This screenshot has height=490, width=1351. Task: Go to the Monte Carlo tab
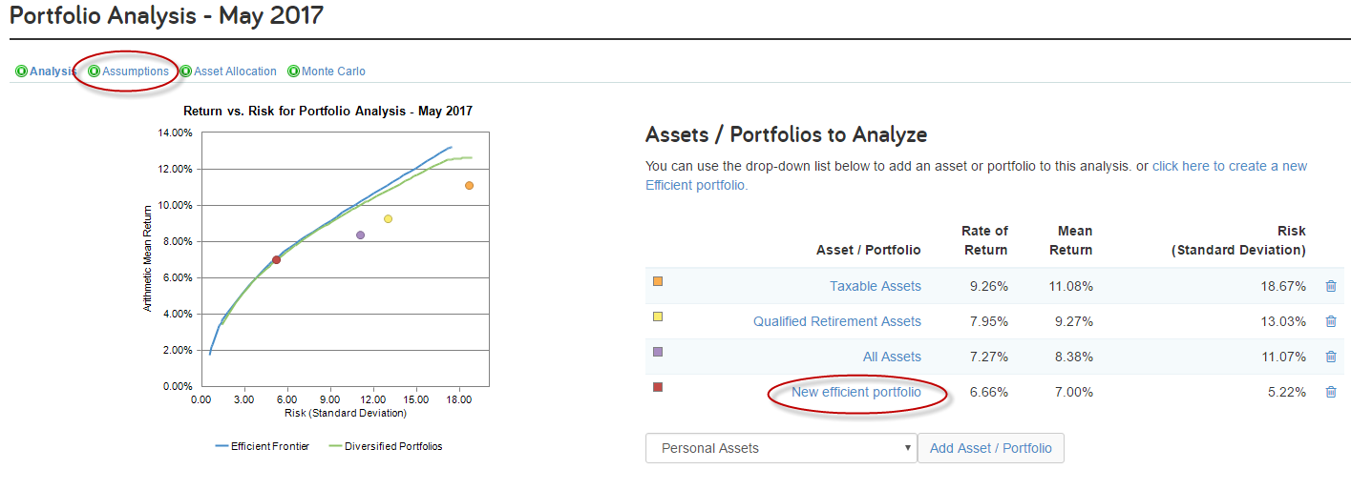(333, 71)
